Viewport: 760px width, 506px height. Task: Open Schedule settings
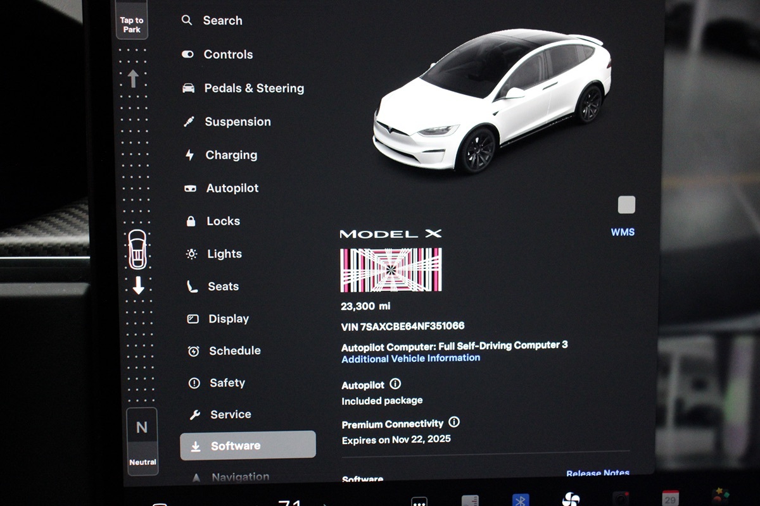point(234,351)
